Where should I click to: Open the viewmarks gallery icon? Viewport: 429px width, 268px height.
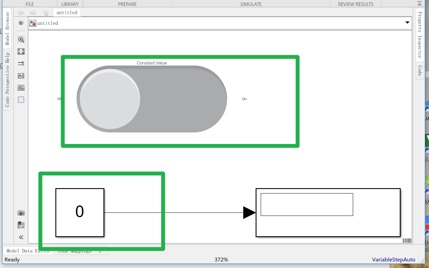(x=21, y=225)
